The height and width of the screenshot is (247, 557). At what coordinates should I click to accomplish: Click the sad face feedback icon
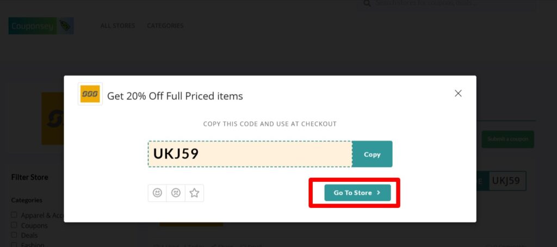pos(176,193)
